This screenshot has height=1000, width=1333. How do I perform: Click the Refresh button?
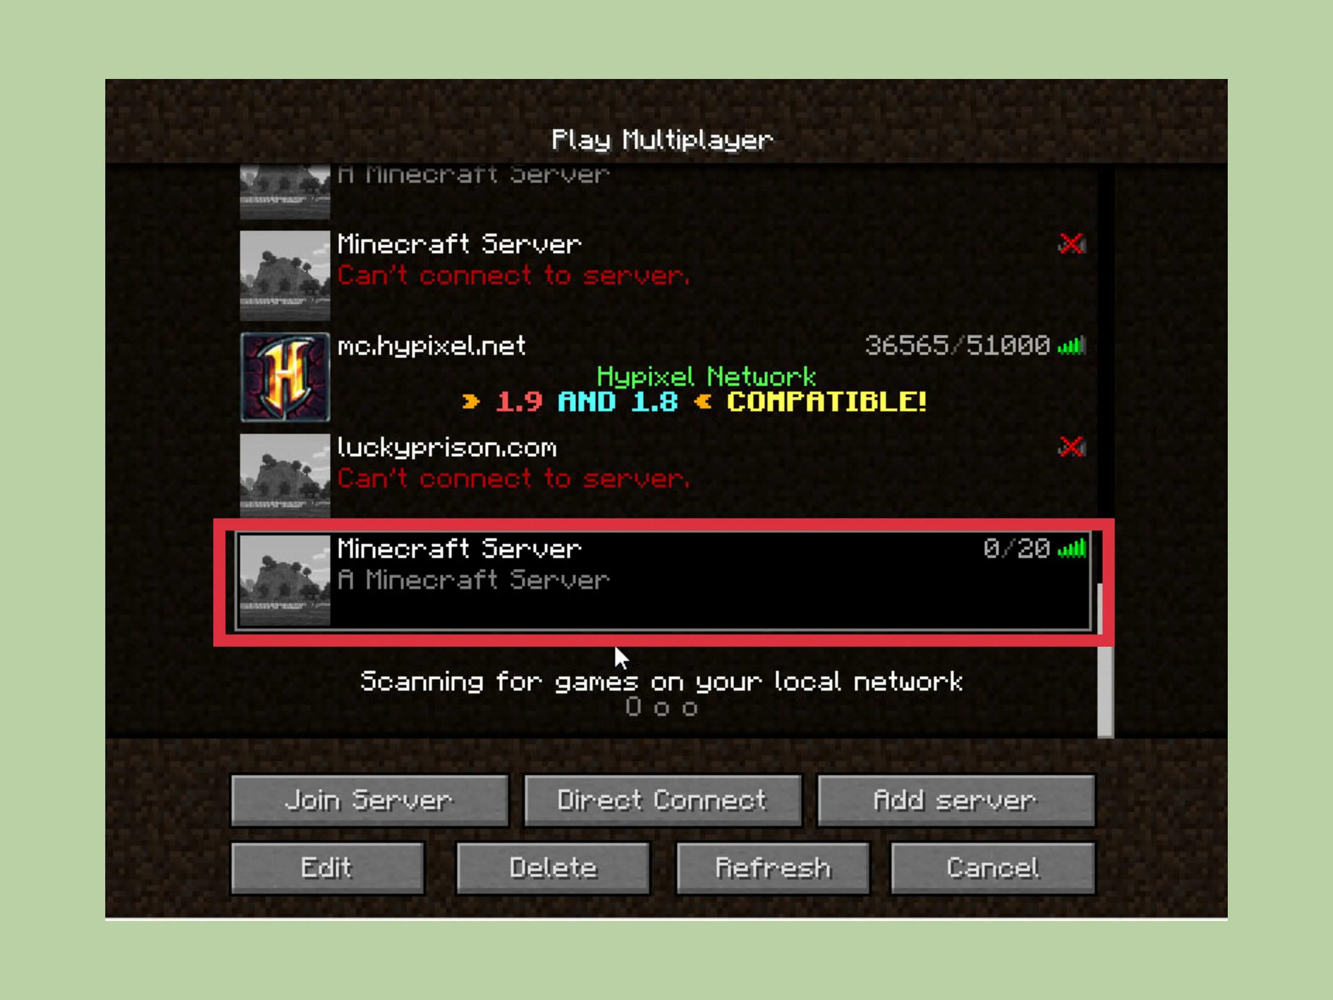tap(771, 868)
